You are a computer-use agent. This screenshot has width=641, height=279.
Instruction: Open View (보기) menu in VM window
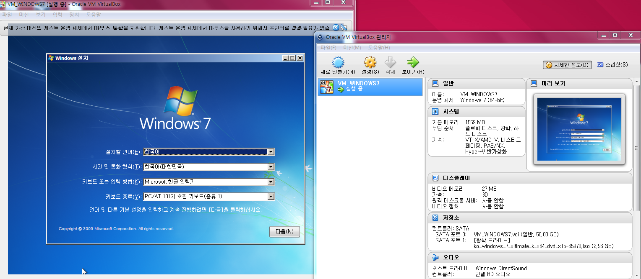[x=41, y=15]
